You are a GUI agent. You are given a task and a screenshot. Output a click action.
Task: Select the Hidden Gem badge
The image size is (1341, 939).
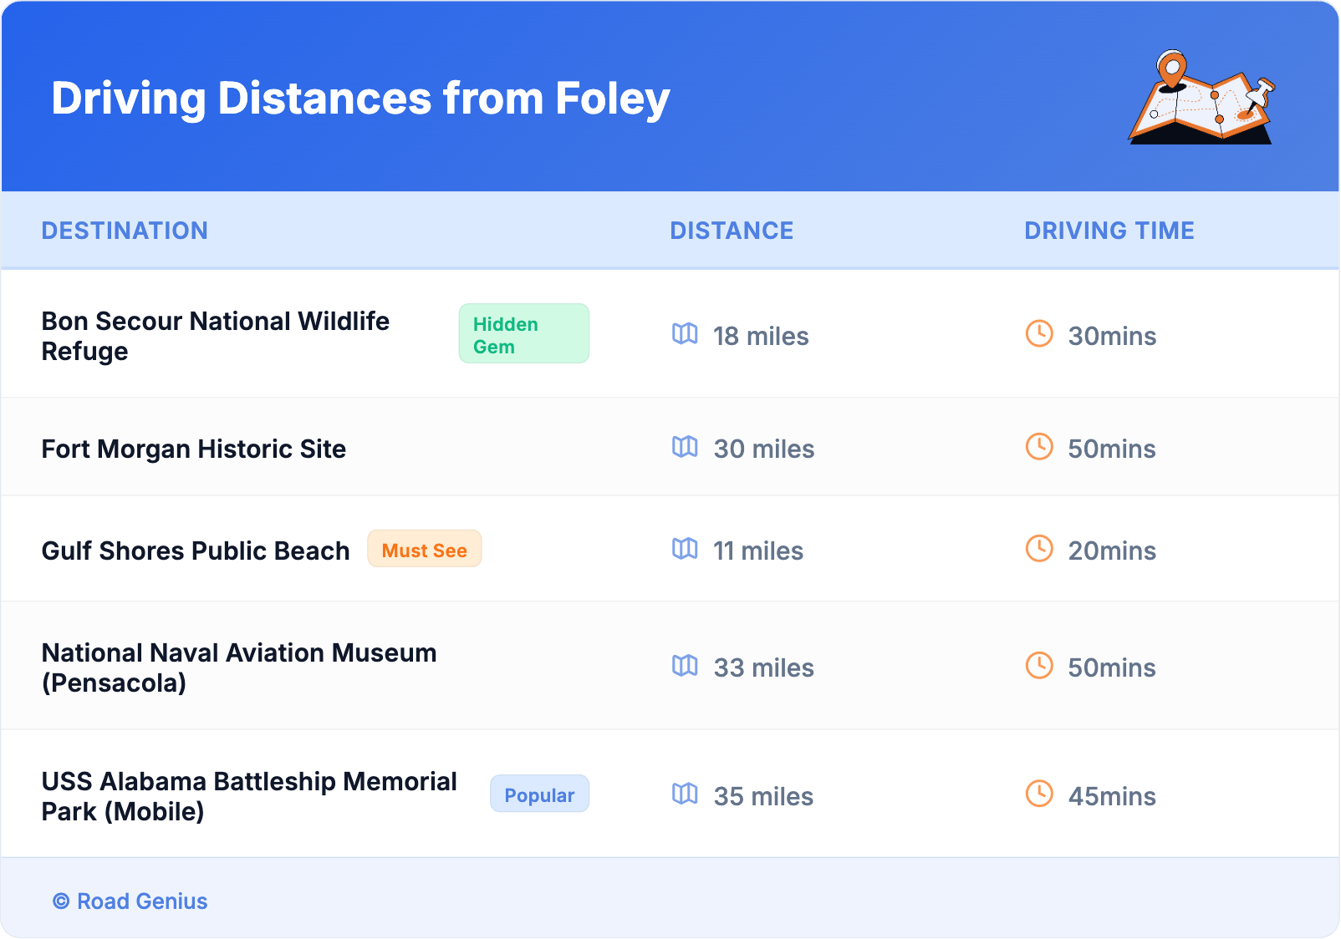(523, 334)
